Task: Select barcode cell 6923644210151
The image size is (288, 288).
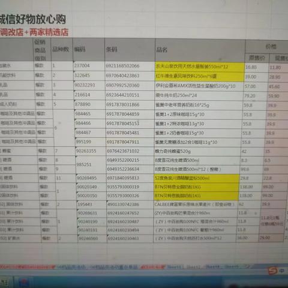Action: coord(130,95)
